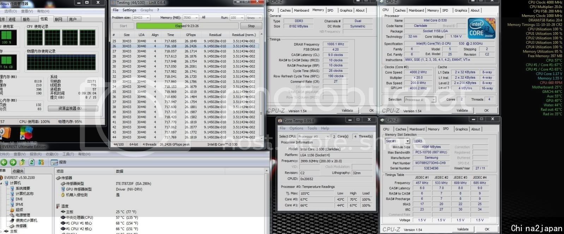
Task: Click the EVEREST v5.50.2100 root icon
Action: pyautogui.click(x=2, y=178)
